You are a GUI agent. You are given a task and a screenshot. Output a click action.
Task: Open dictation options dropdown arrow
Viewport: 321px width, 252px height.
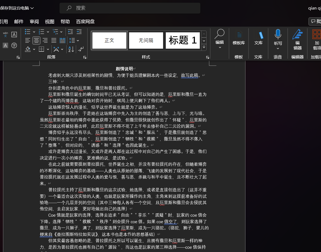point(278,48)
